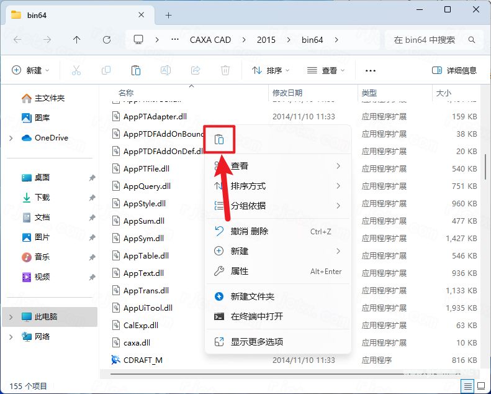491x394 pixels.
Task: Unpin 下载 using its pin icon
Action: point(92,198)
